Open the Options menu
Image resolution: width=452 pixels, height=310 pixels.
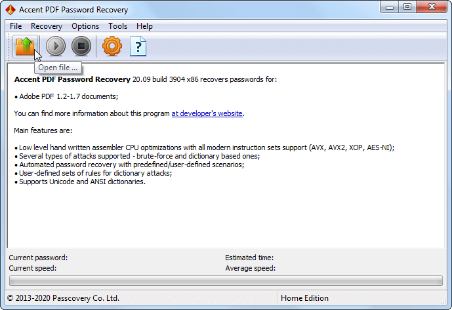pyautogui.click(x=85, y=26)
